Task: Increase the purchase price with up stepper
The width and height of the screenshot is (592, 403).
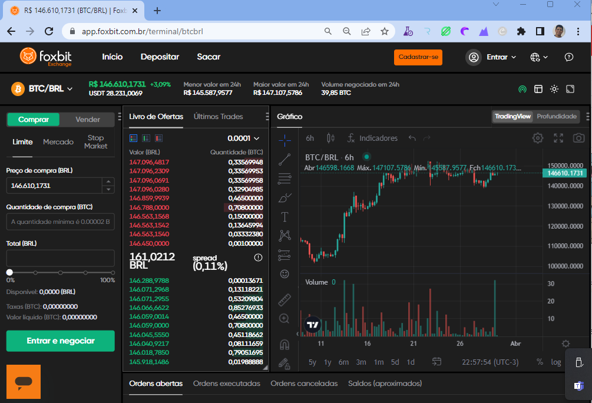Action: coord(108,181)
